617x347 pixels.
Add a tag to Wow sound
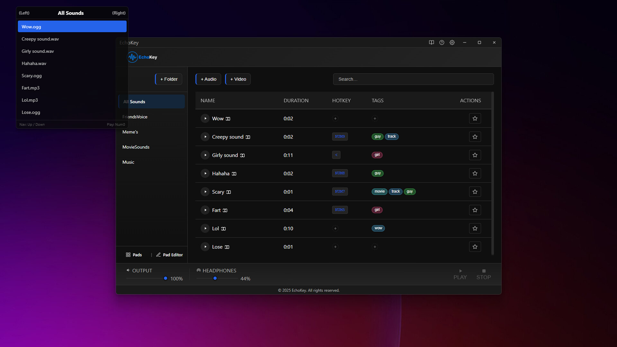[x=375, y=119]
